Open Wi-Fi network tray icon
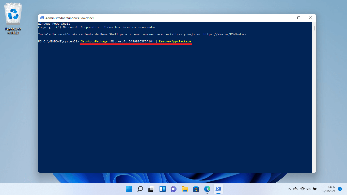The width and height of the screenshot is (347, 195). [302, 189]
